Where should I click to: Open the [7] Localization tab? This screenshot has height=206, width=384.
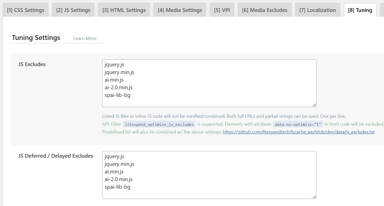(x=317, y=10)
